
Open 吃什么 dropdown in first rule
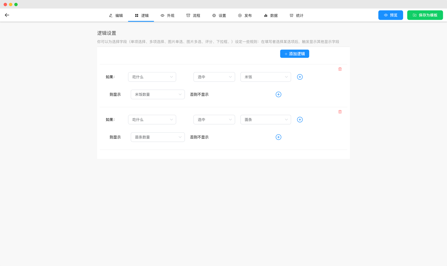click(x=152, y=77)
